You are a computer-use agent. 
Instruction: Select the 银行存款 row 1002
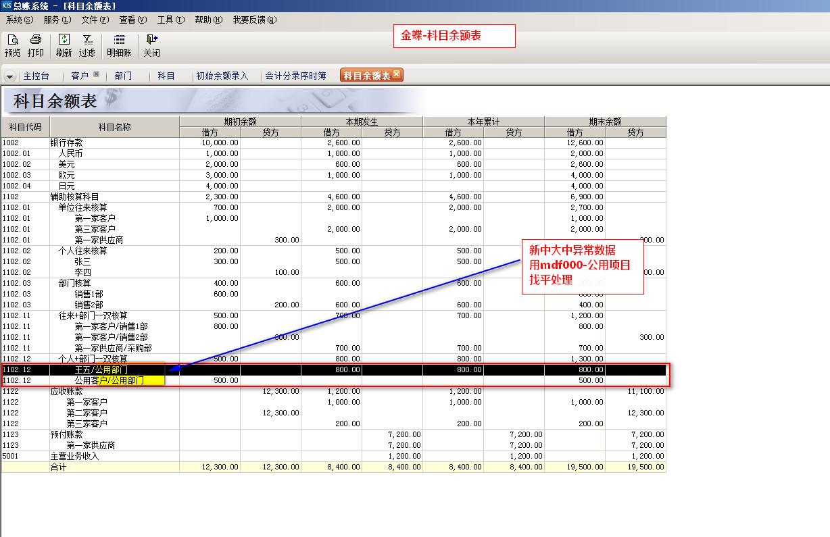(66, 143)
